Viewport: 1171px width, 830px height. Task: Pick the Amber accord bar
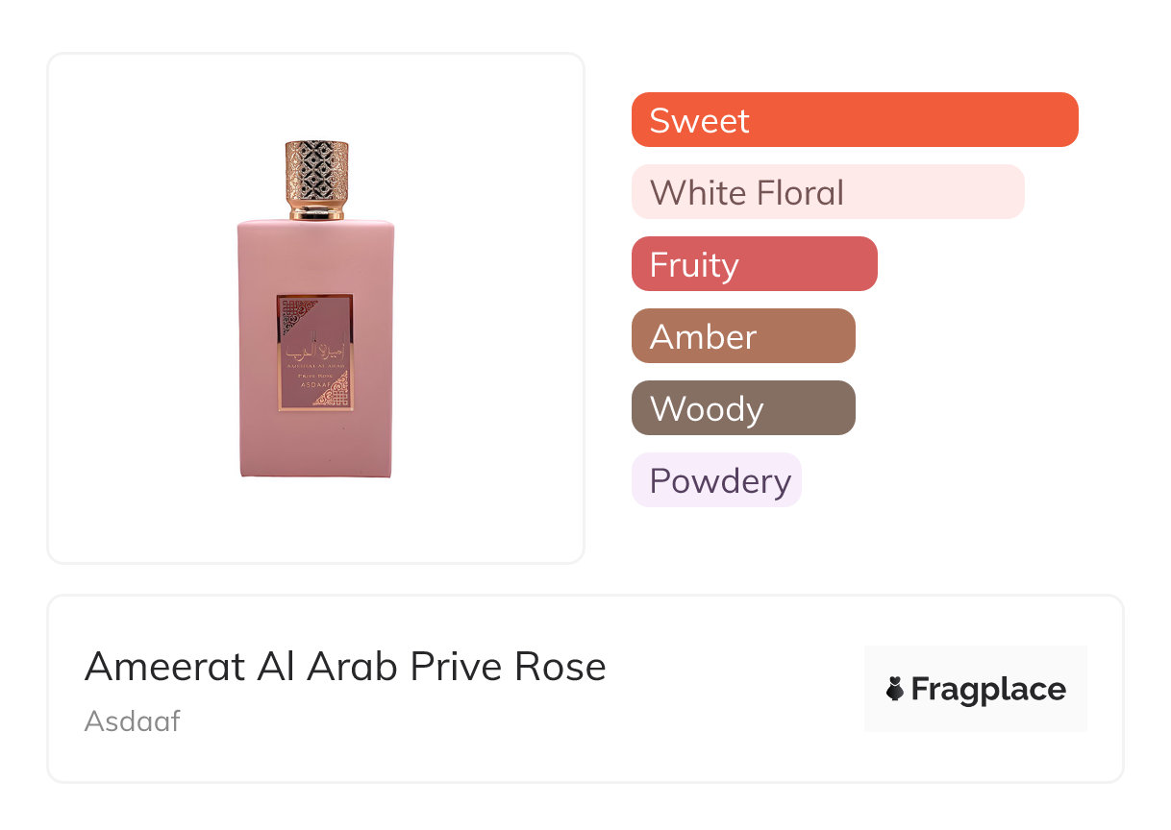click(x=742, y=336)
